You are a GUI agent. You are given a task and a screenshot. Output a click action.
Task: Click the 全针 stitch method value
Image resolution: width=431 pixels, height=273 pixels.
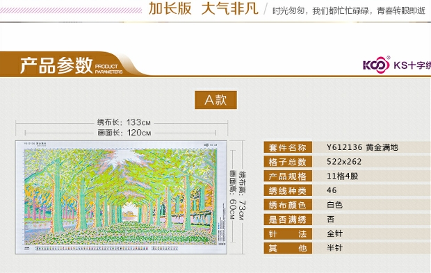334,233
